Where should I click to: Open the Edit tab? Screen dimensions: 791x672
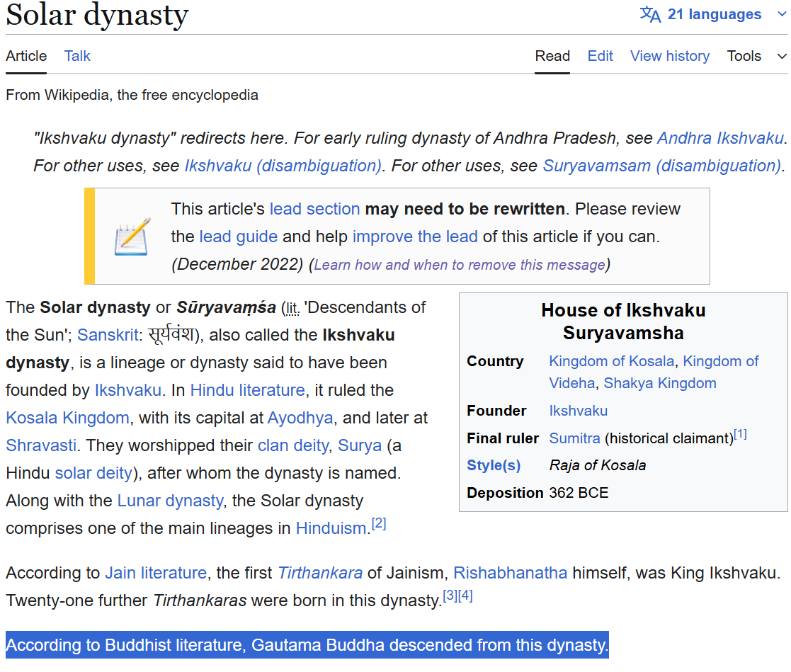[x=600, y=56]
